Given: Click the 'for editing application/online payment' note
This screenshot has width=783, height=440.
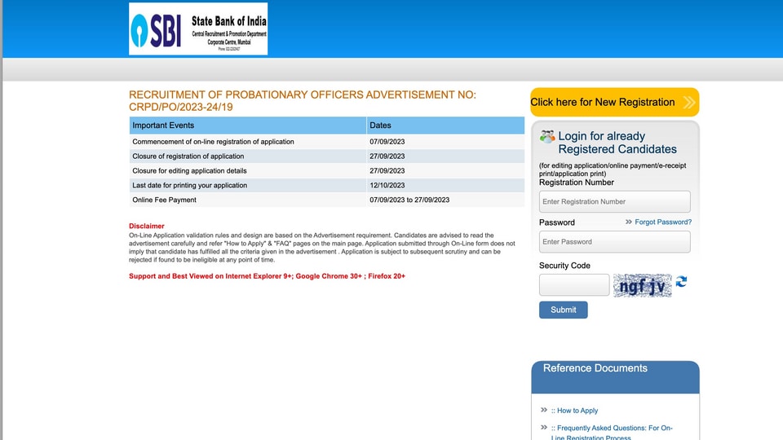Looking at the screenshot, I should click(x=613, y=169).
